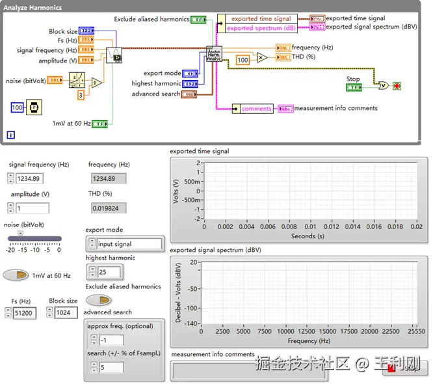The image size is (433, 384).
Task: Click the highest harmonic I32 terminal
Action: pos(190,84)
